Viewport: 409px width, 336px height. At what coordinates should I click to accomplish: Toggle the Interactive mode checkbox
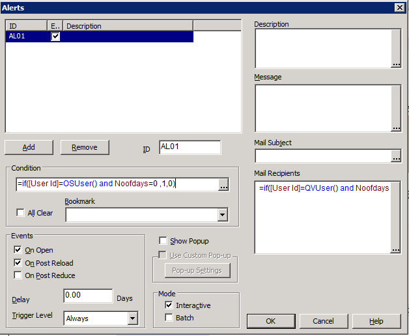pos(169,305)
